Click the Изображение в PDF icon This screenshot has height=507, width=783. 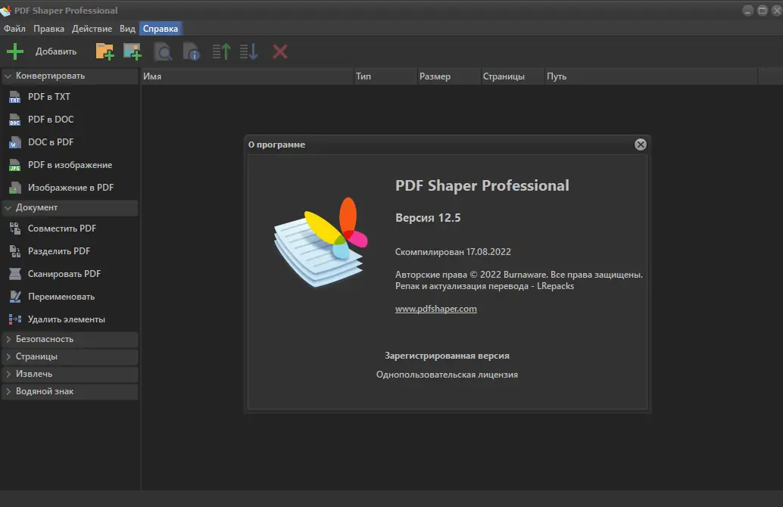point(15,188)
